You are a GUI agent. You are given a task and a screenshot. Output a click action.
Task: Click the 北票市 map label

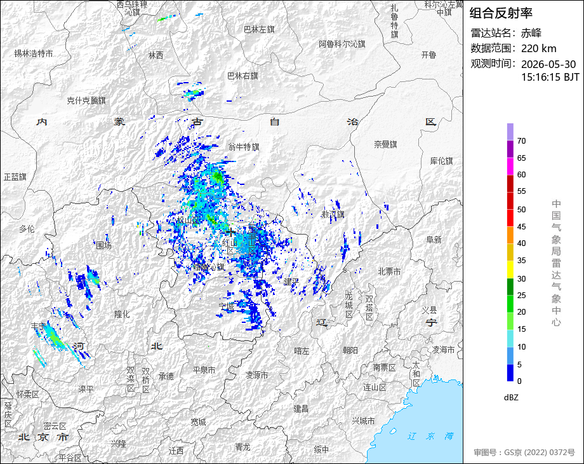[389, 271]
